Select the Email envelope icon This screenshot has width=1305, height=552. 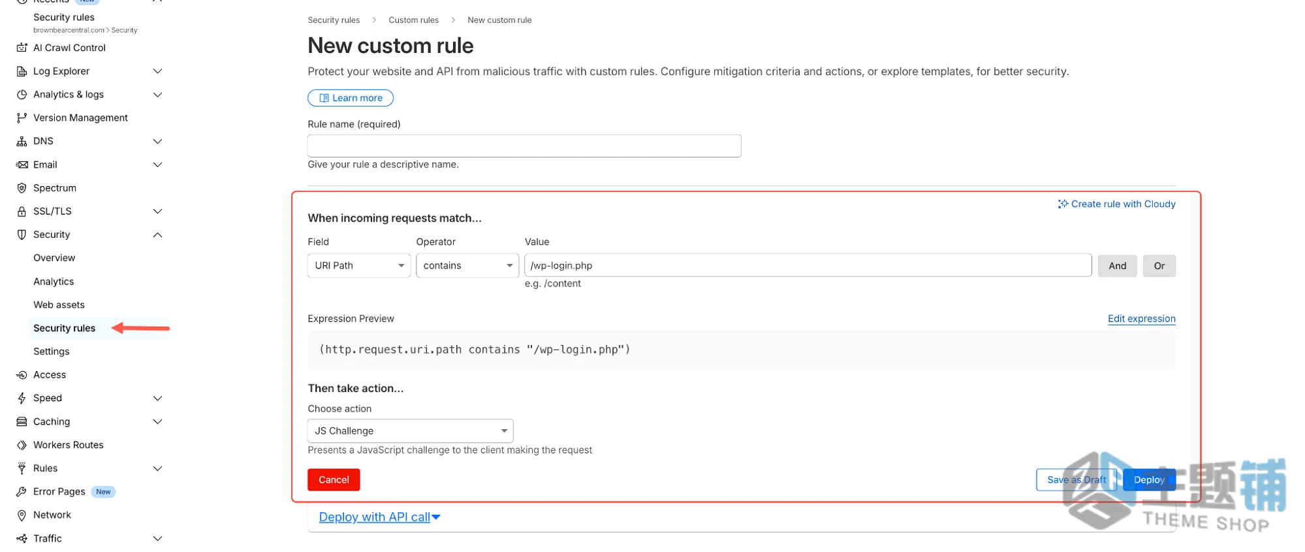pos(22,165)
